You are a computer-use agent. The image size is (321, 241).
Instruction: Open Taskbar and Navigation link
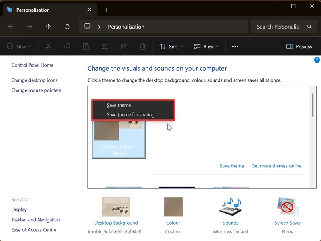point(36,220)
